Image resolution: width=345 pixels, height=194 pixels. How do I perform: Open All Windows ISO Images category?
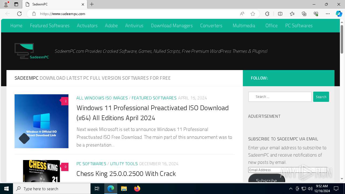pos(102,98)
